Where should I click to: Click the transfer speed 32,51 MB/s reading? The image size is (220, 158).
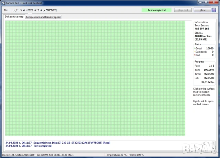208,82
